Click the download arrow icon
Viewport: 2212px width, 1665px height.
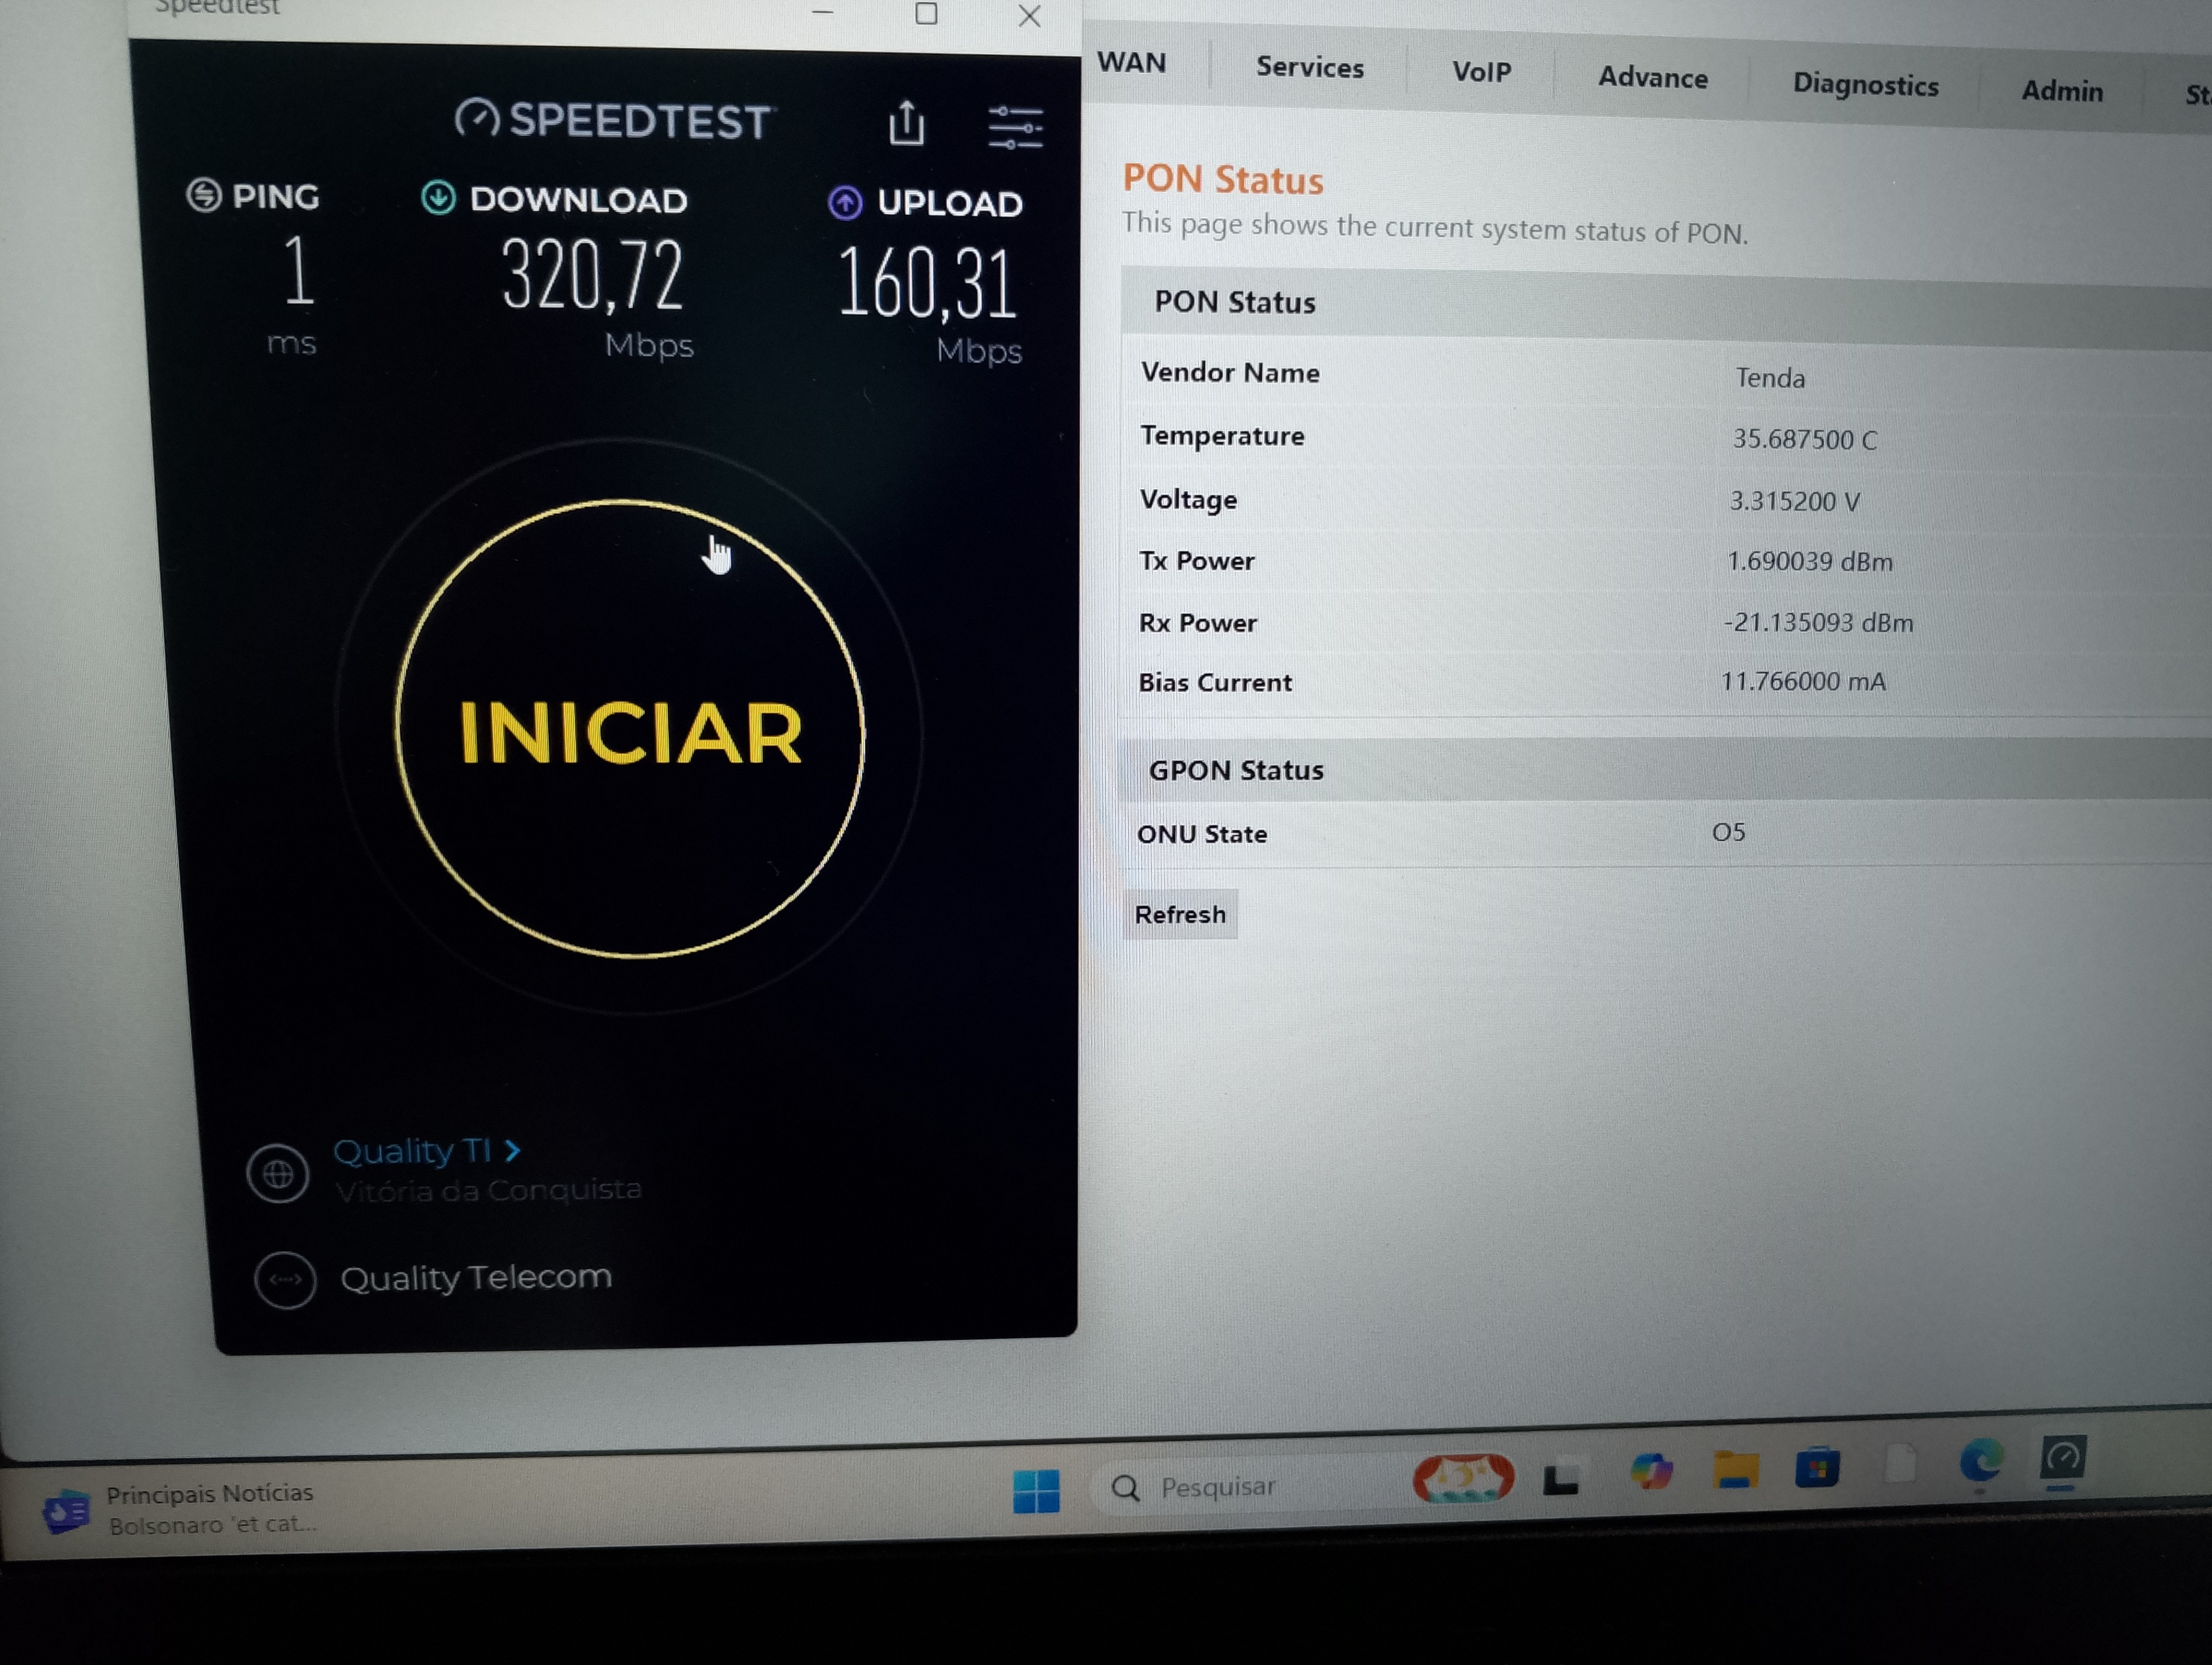click(438, 198)
